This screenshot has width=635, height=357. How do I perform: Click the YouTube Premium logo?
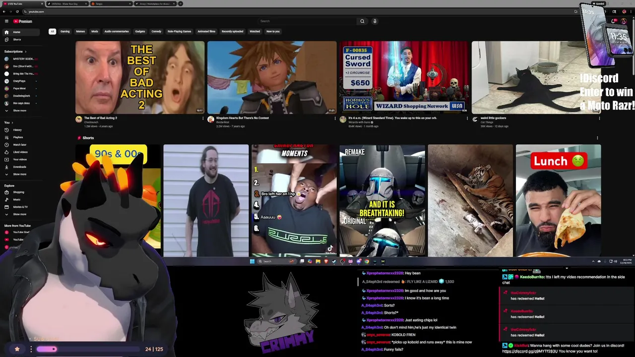(x=23, y=21)
